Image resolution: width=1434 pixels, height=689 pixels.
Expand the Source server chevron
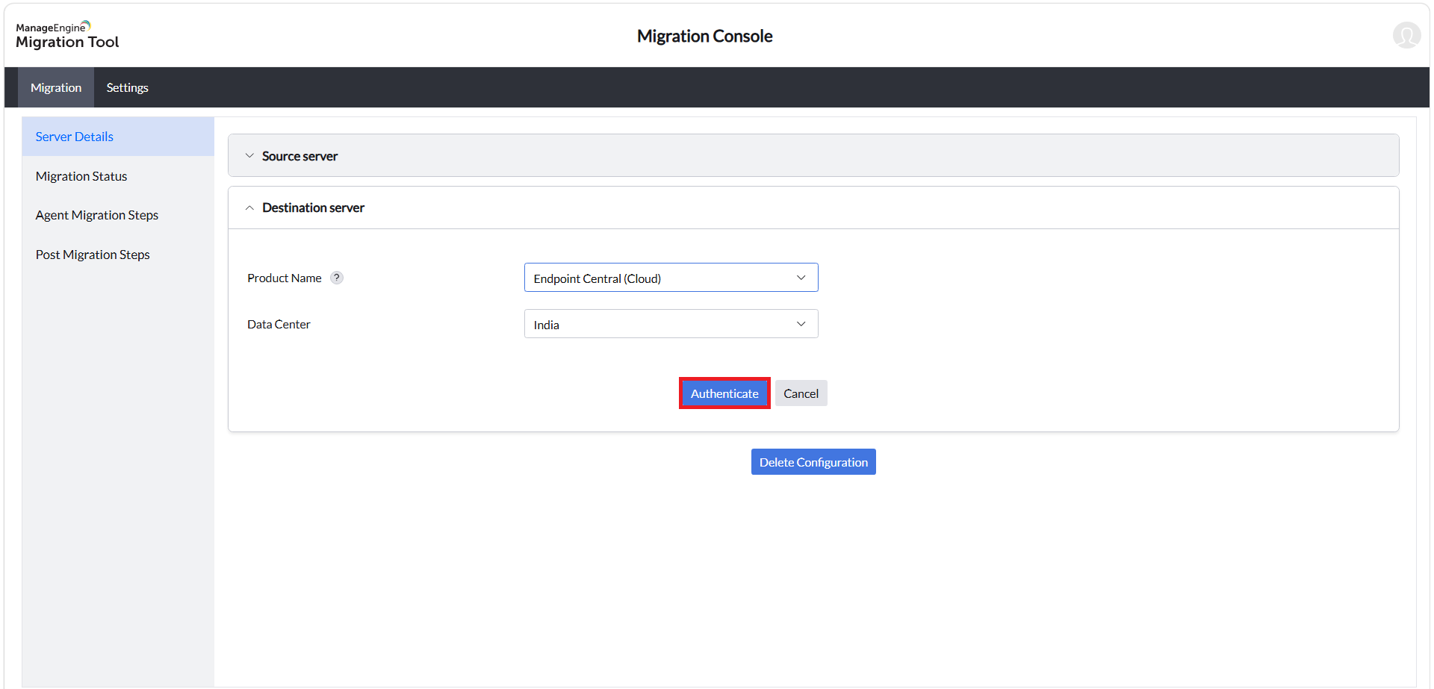tap(249, 156)
